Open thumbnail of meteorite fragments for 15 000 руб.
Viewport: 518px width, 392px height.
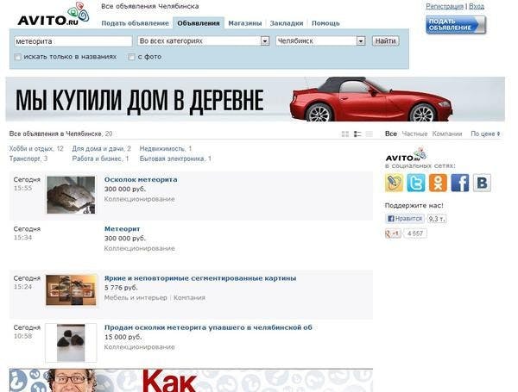[71, 343]
